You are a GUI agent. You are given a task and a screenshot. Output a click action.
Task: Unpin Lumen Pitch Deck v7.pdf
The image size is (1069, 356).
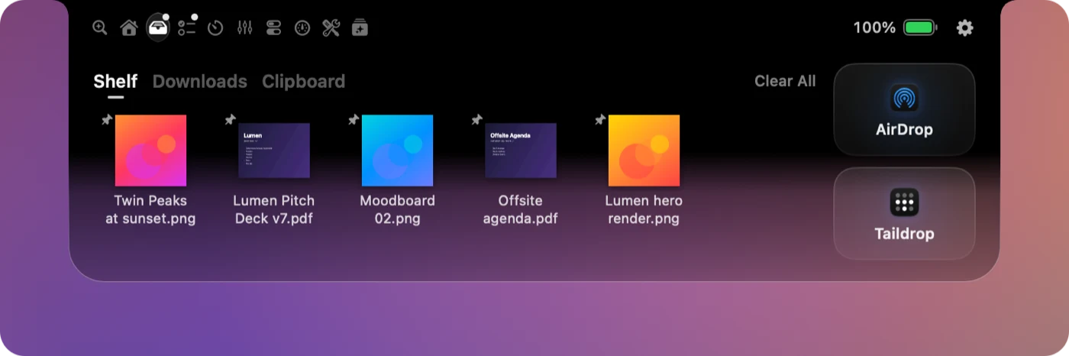coord(230,120)
